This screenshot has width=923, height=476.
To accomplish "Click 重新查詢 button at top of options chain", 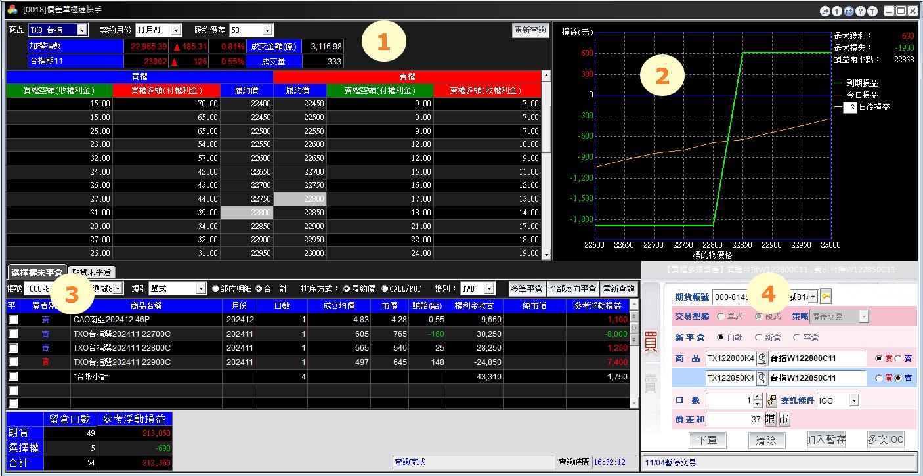I will pyautogui.click(x=530, y=30).
